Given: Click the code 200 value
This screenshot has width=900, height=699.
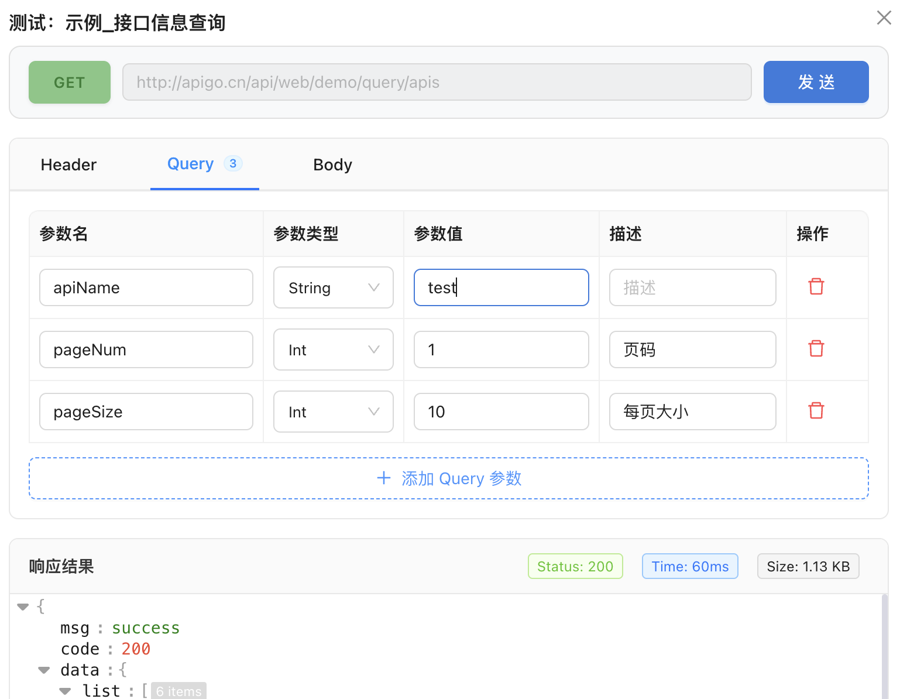Looking at the screenshot, I should 136,649.
